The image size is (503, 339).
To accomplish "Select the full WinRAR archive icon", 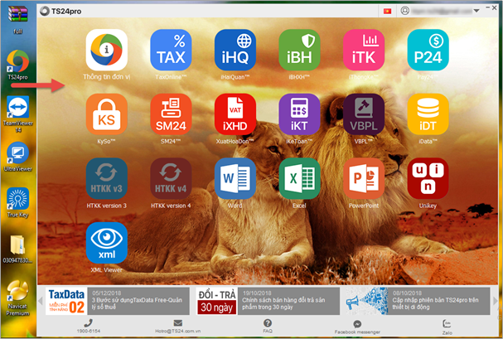I will (x=18, y=20).
